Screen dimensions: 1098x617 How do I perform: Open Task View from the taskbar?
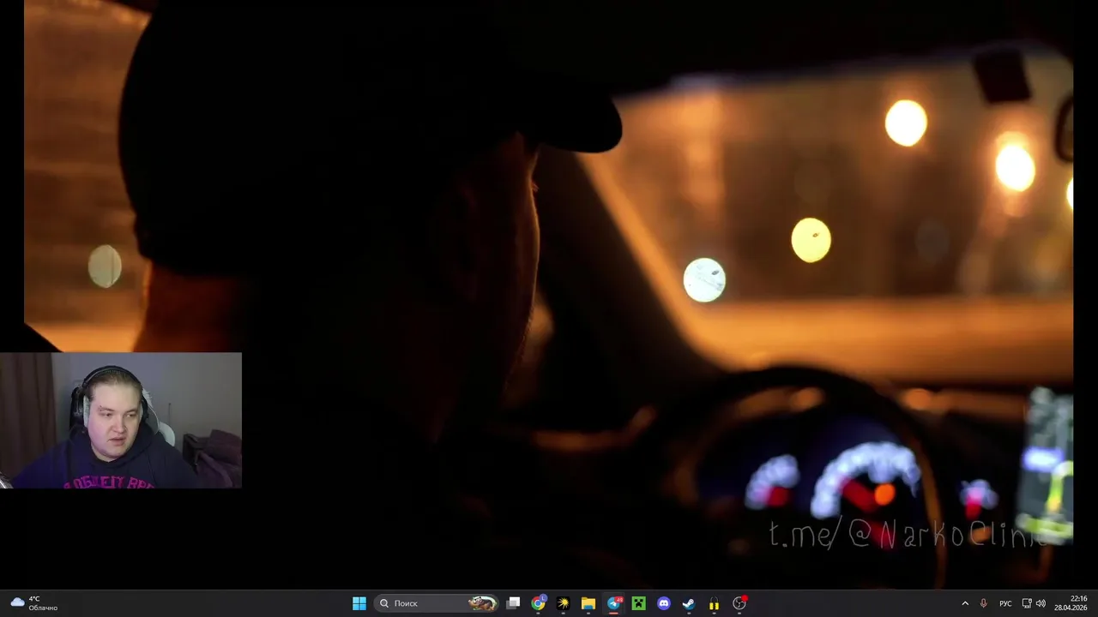[x=513, y=603]
